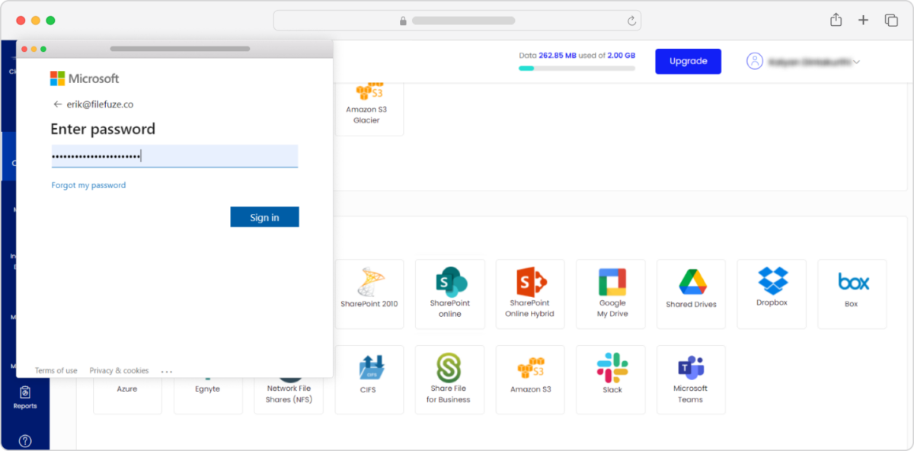Screen dimensions: 914x451
Task: Click the help question mark icon
Action: 26,440
